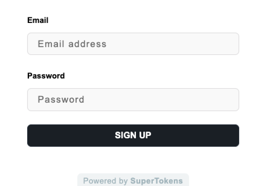Click the Email address input field
Viewport: 270px width, 186px height.
click(x=133, y=44)
